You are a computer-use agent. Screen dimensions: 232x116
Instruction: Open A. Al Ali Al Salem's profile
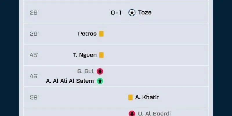click(x=70, y=81)
